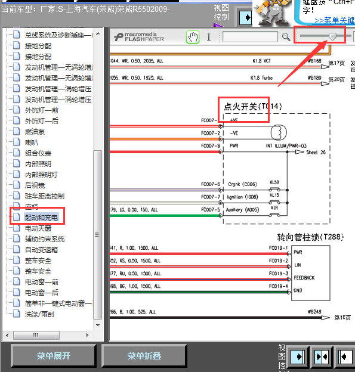This screenshot has width=355, height=372.
Task: Open the 辅助约束系统 tree item
Action: tap(45, 239)
